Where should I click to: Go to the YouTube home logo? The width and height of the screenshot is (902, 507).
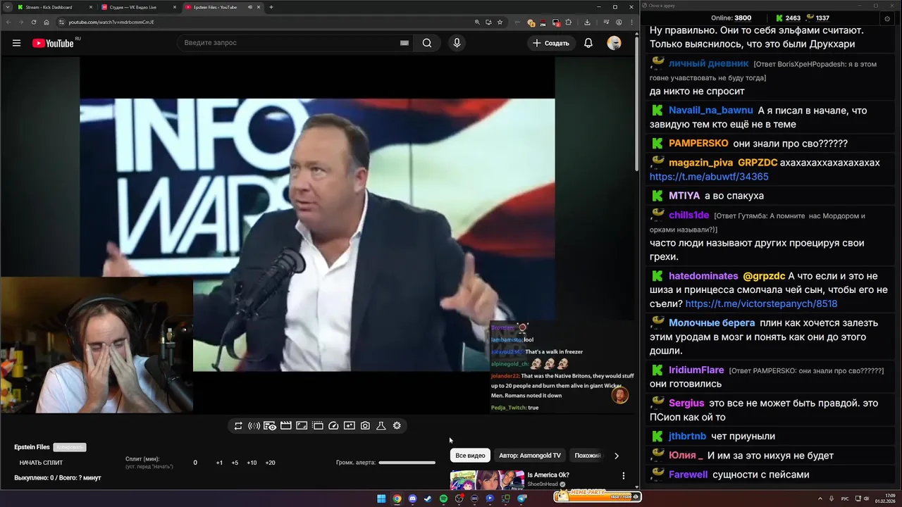pyautogui.click(x=53, y=43)
